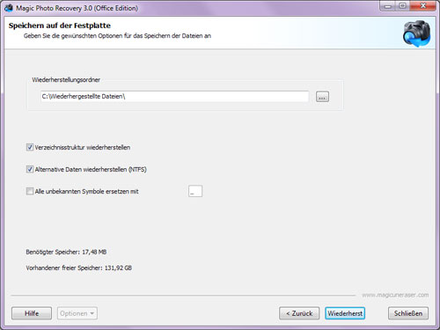Open the Optionen dropdown menu
The image size is (440, 330).
[x=77, y=313]
